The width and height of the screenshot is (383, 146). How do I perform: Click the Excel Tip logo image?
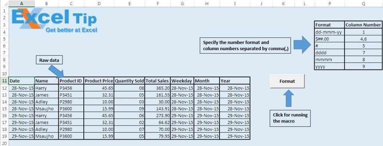(55, 21)
